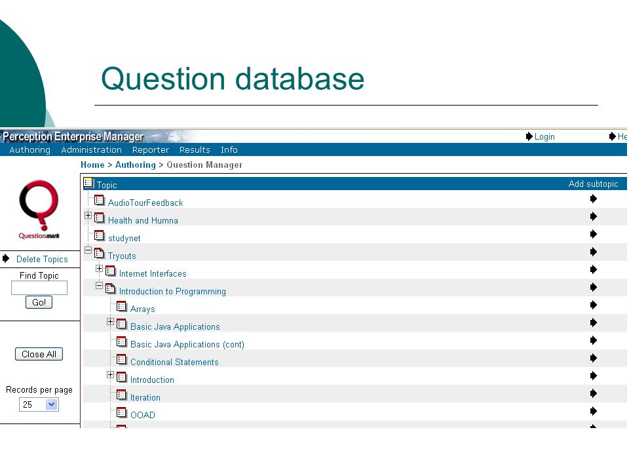Viewport: 629px width, 472px height.
Task: Click the Internet Interfaces topic icon
Action: click(110, 271)
